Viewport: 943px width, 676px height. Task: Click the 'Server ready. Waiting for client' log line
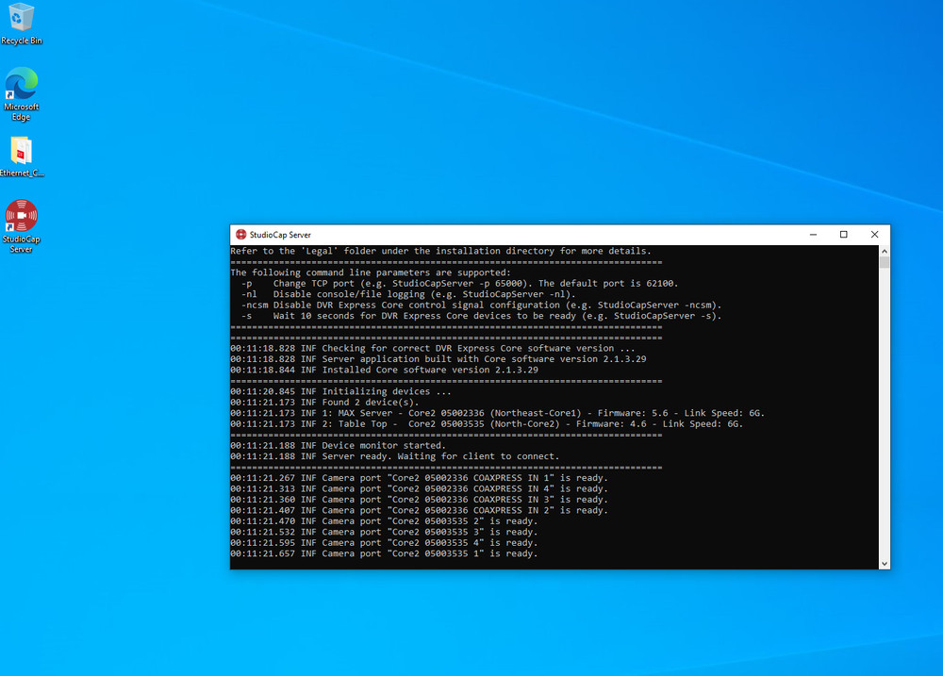click(x=440, y=456)
